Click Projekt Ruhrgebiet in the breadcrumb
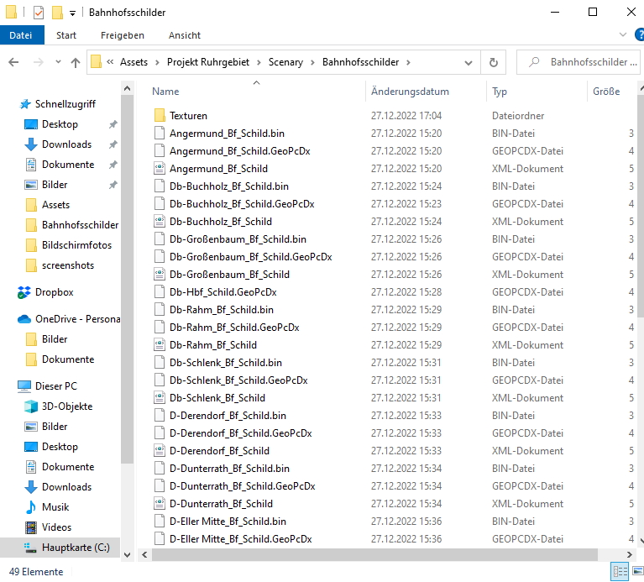Screen dimensions: 644x582 (x=208, y=62)
